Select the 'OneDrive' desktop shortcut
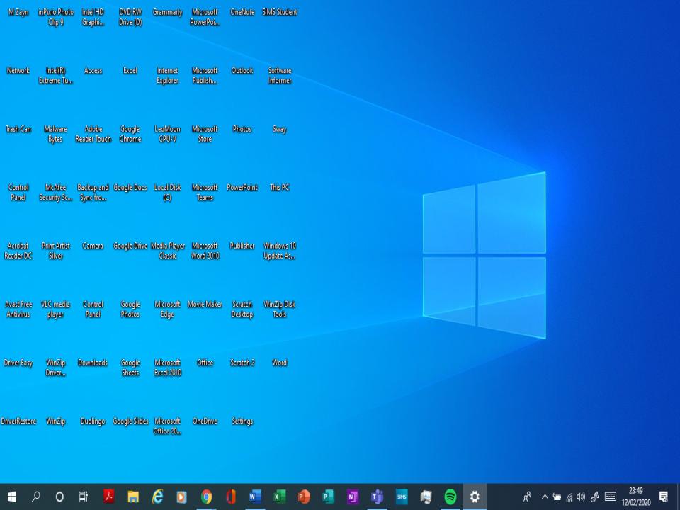This screenshot has height=510, width=680. 205,421
